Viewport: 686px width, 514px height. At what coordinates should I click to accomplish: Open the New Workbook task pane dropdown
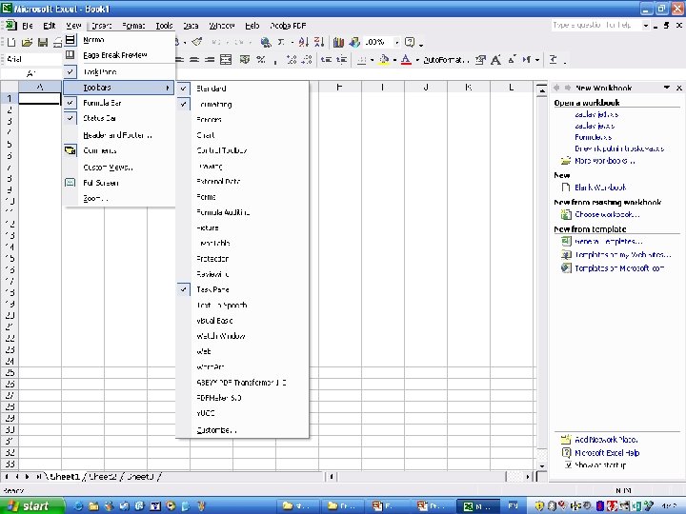pyautogui.click(x=667, y=88)
